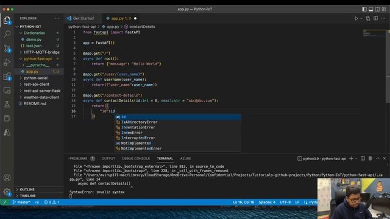Screen dimensions: 390x219
Task: Select python3.9 python-fast-api terminal
Action: (322, 158)
